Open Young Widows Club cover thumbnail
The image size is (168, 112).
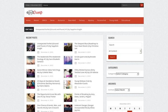(68, 85)
